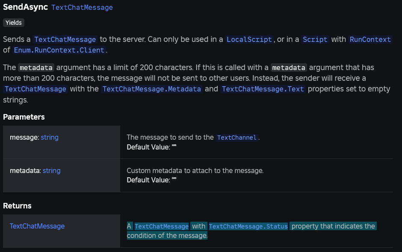Open highlighted TextChatMessage.Status link
This screenshot has width=402, height=252.
click(248, 226)
